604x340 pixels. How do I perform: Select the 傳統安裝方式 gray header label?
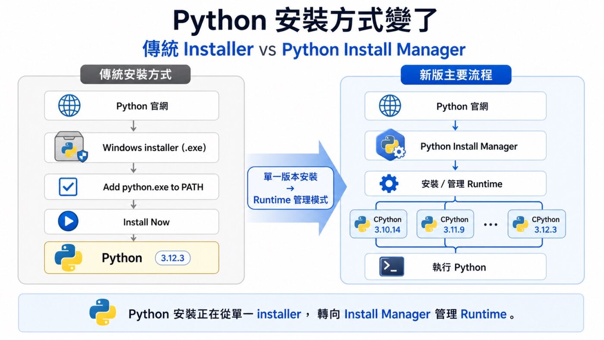pyautogui.click(x=135, y=74)
